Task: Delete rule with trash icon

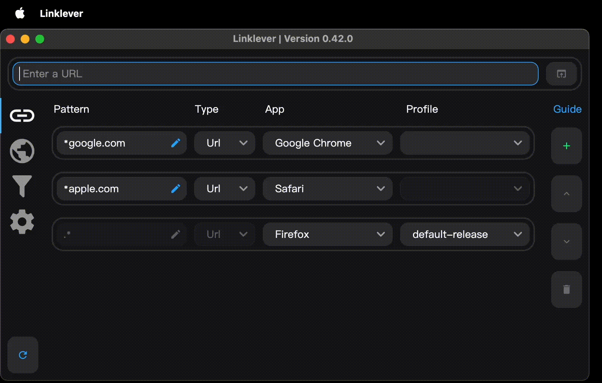Action: (566, 289)
